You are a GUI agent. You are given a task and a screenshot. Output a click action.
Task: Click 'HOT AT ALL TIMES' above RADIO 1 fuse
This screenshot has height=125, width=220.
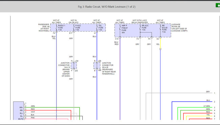pos(56,21)
